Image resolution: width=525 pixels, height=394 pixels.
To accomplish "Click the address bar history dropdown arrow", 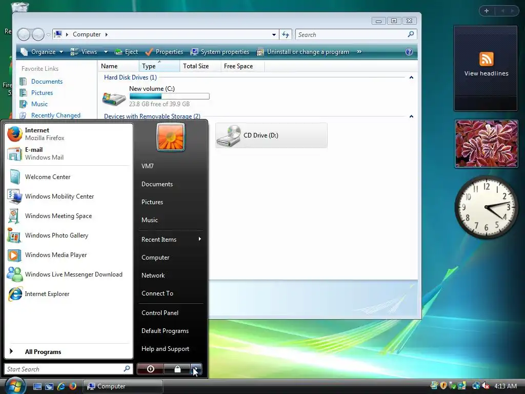I will pyautogui.click(x=274, y=34).
